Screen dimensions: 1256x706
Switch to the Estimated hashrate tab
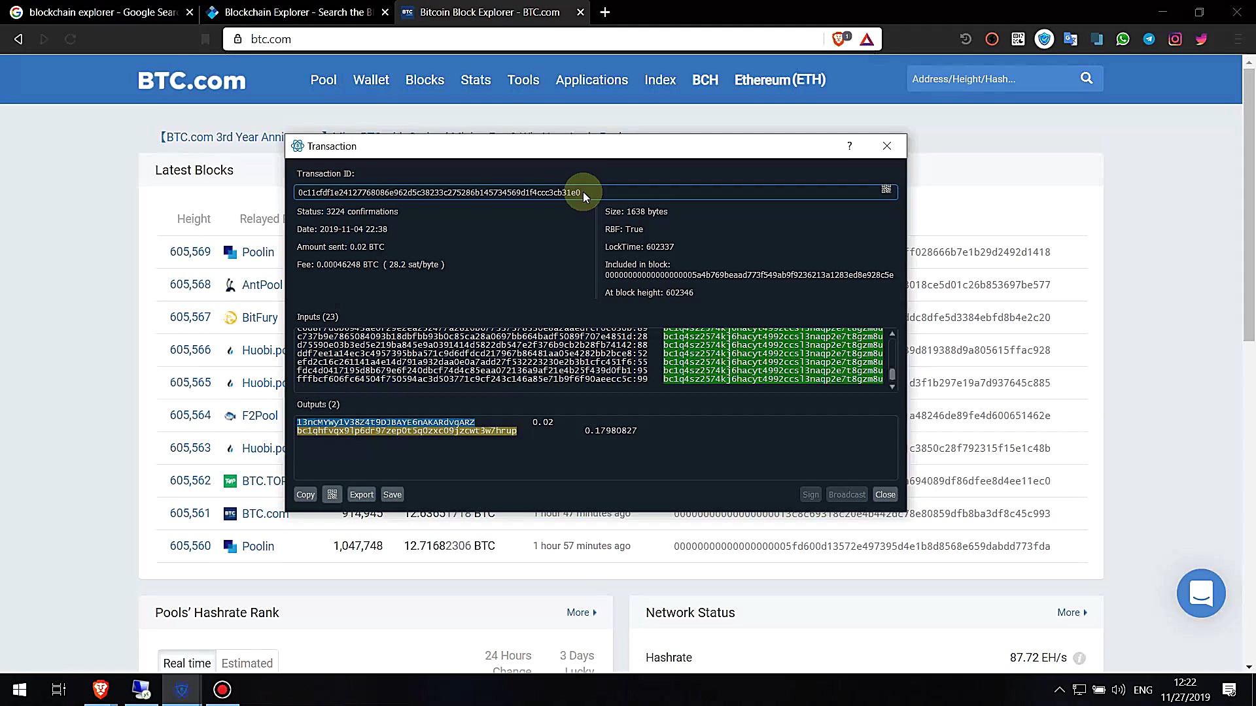click(247, 663)
